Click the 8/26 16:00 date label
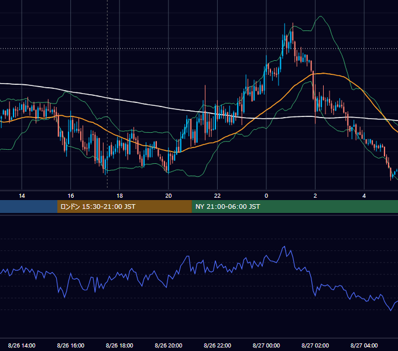The image size is (398, 351). [71, 345]
